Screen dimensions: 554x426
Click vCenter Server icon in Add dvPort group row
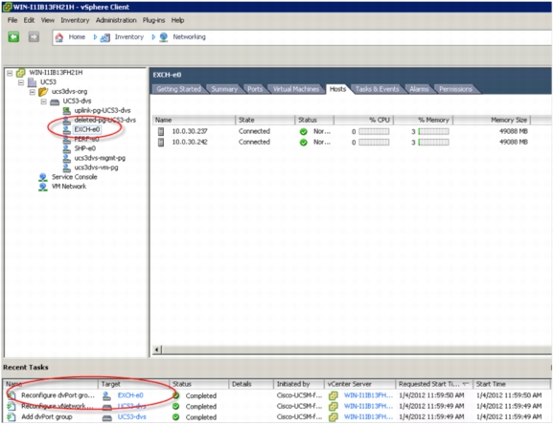[333, 417]
